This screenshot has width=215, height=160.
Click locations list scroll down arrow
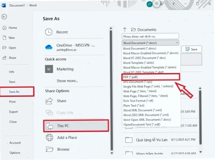pos(112,153)
